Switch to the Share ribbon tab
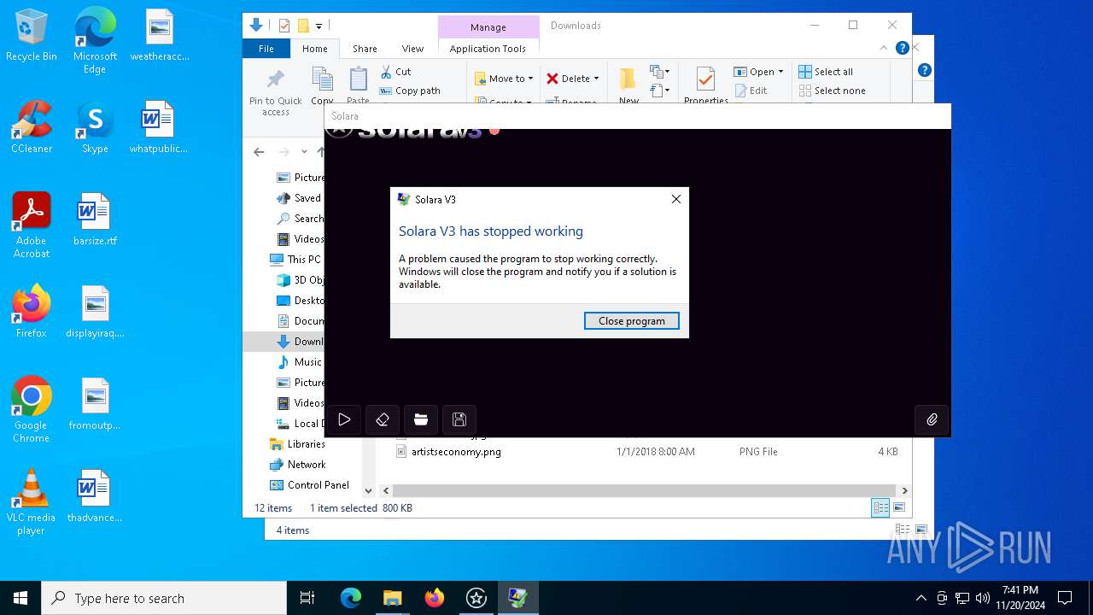 tap(365, 49)
